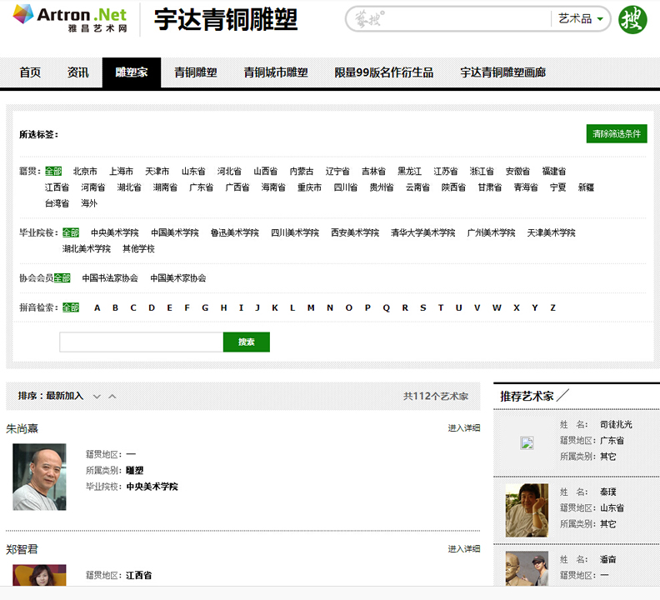This screenshot has width=660, height=600.
Task: Switch to the 青铜雕塑 tab
Action: click(x=196, y=72)
